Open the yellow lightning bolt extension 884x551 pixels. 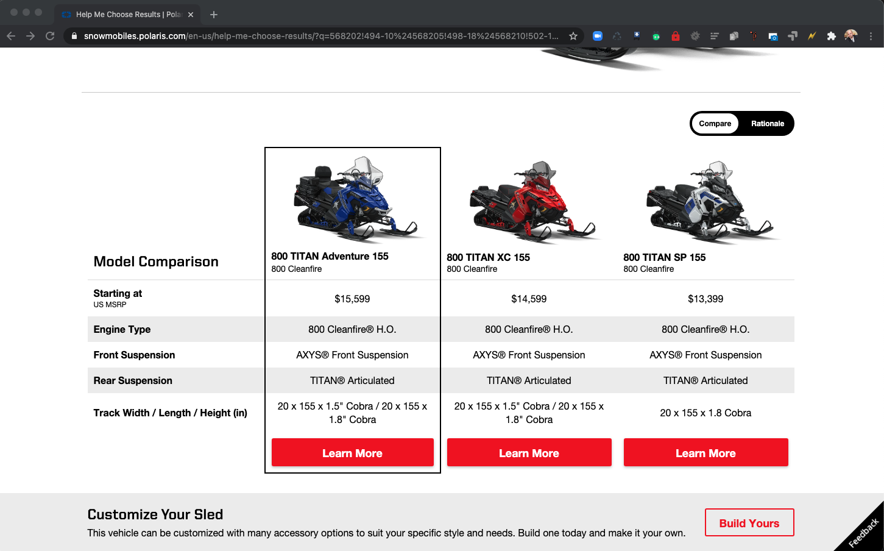pos(812,36)
